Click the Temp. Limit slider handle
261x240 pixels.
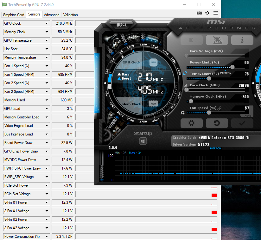[209, 78]
